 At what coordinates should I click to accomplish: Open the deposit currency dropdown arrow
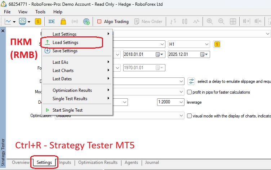[125, 102]
